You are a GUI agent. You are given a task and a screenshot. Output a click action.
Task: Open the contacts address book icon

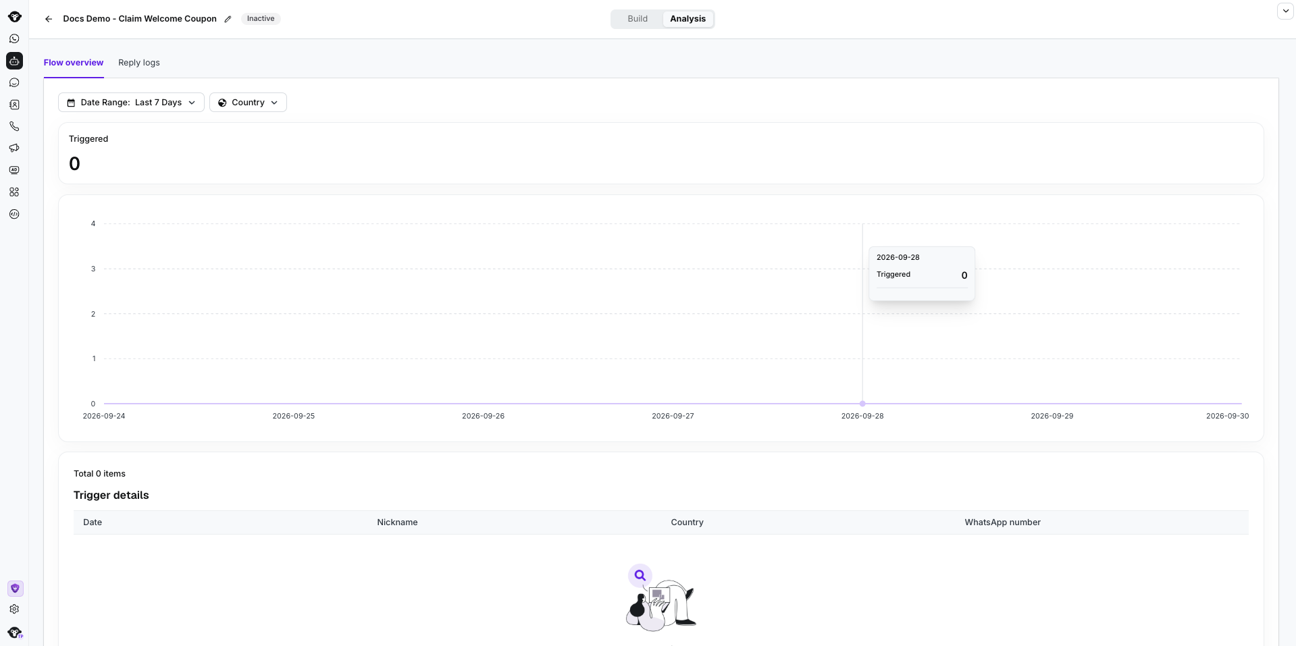14,105
